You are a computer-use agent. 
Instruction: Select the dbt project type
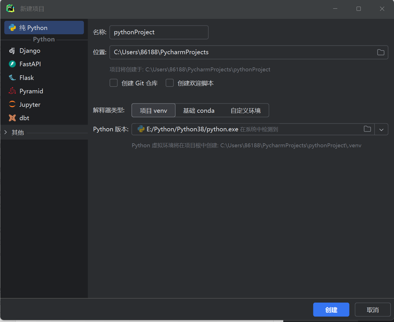click(44, 118)
